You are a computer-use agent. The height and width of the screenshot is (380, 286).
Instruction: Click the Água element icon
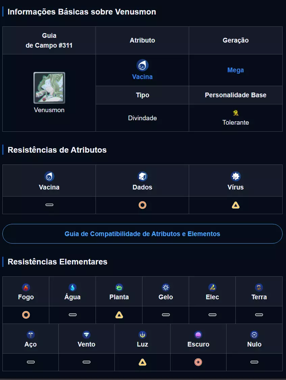(x=73, y=287)
